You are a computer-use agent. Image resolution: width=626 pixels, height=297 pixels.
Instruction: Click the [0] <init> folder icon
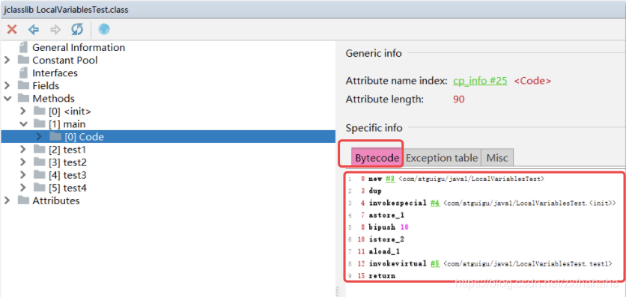coord(40,111)
